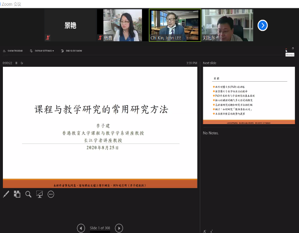Image resolution: width=299 pixels, height=233 pixels.
Task: Advance to the next slide arrow
Action: pos(119,228)
